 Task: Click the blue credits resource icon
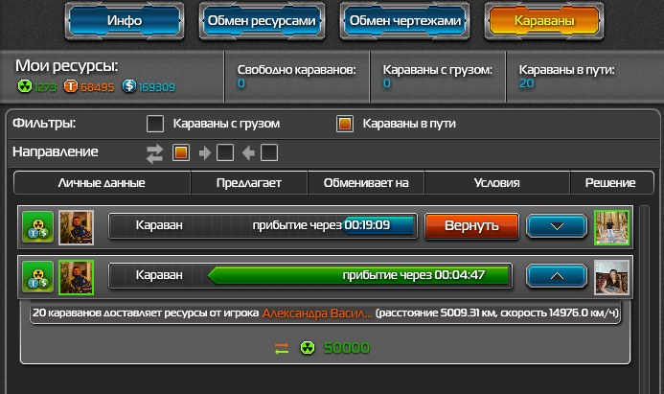(x=129, y=86)
